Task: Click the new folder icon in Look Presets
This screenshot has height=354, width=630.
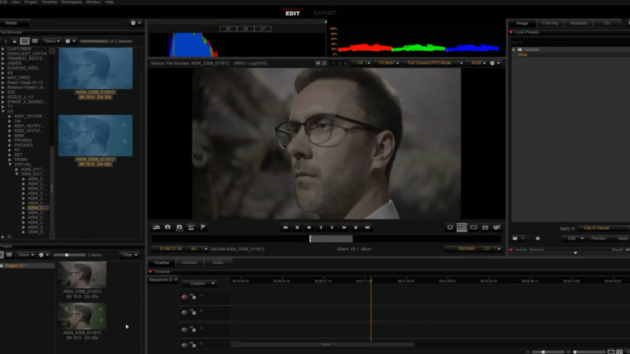Action: [x=515, y=238]
